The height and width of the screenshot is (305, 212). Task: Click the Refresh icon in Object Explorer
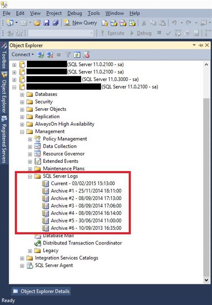[x=77, y=55]
